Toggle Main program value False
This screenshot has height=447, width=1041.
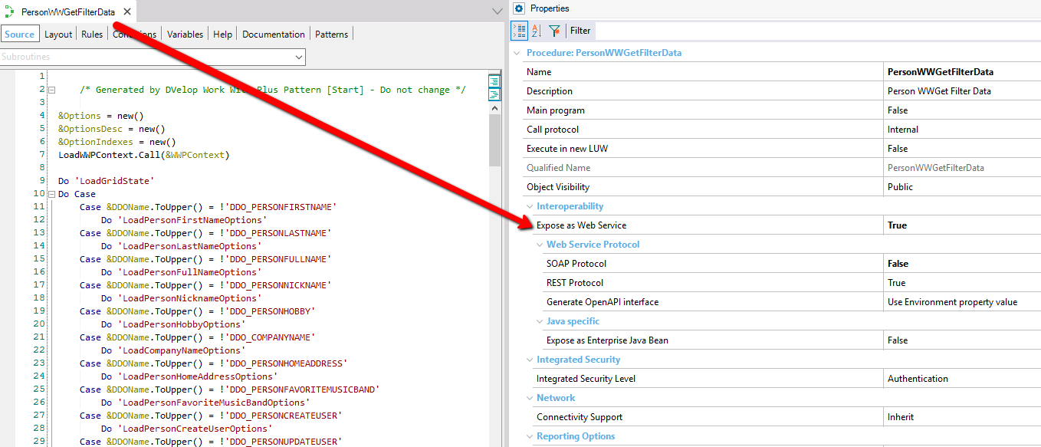pyautogui.click(x=962, y=110)
